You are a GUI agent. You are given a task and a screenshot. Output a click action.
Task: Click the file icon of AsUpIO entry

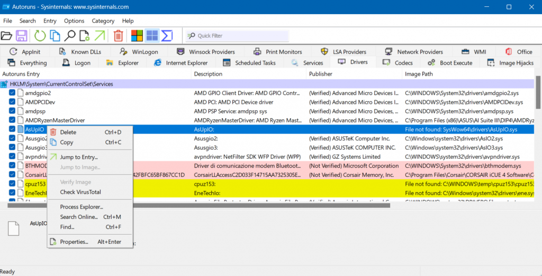pos(21,129)
